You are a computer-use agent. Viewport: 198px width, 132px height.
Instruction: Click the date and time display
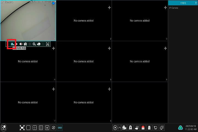(x=191, y=128)
